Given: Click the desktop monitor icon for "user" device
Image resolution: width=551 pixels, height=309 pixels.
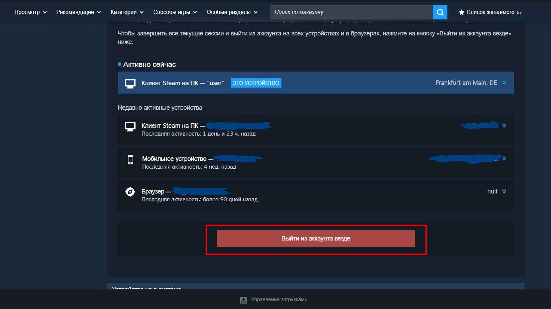Looking at the screenshot, I should [x=130, y=83].
